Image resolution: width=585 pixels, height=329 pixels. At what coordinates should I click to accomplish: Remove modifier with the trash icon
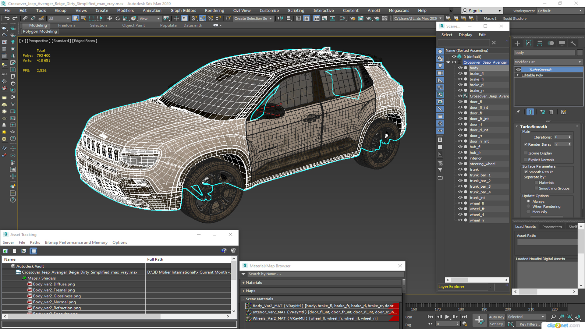(x=551, y=112)
